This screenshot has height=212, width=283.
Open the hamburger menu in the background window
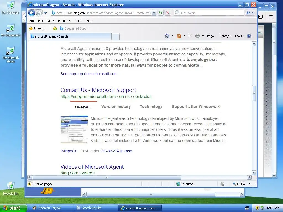pos(271,17)
